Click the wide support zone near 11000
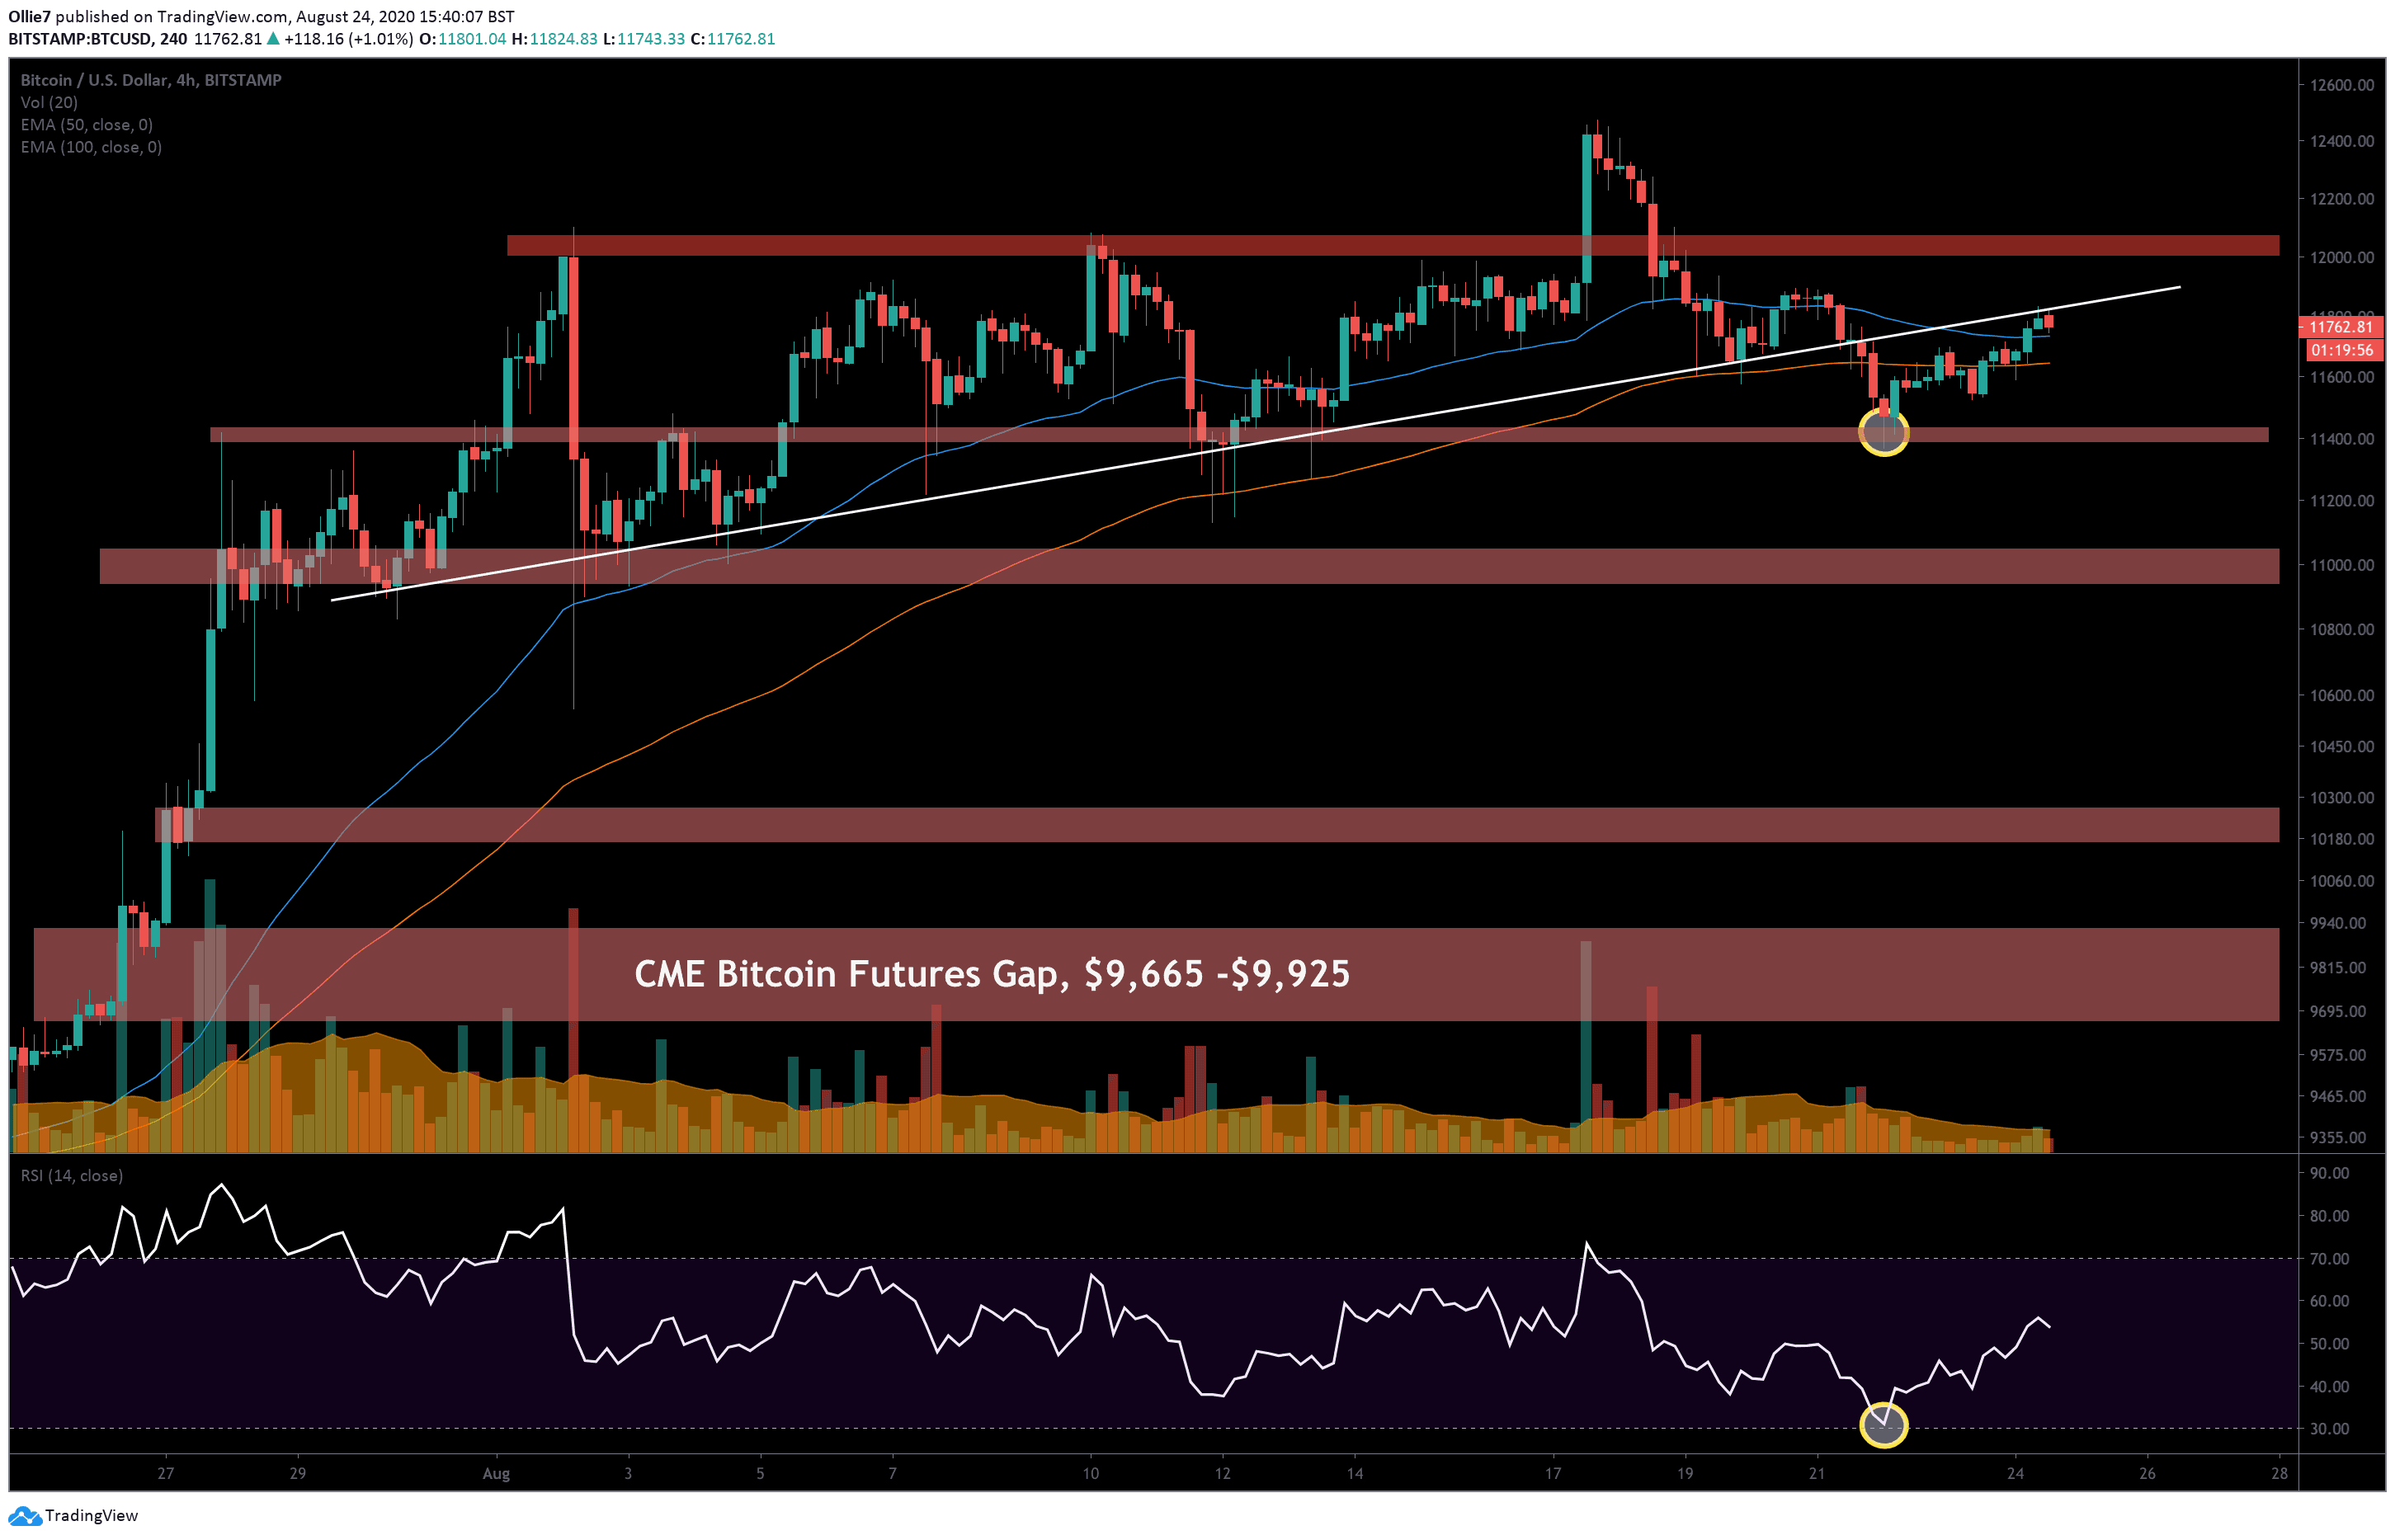The image size is (2395, 1540). 1190,566
